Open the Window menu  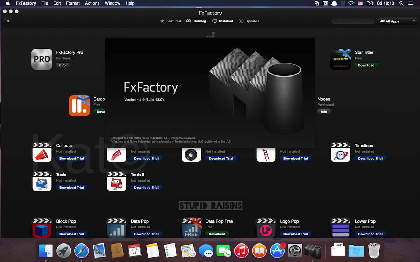point(113,3)
